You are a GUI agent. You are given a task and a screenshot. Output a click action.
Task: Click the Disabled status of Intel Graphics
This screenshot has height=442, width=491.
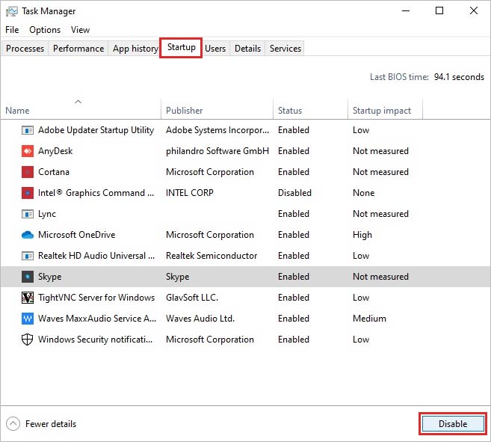294,193
